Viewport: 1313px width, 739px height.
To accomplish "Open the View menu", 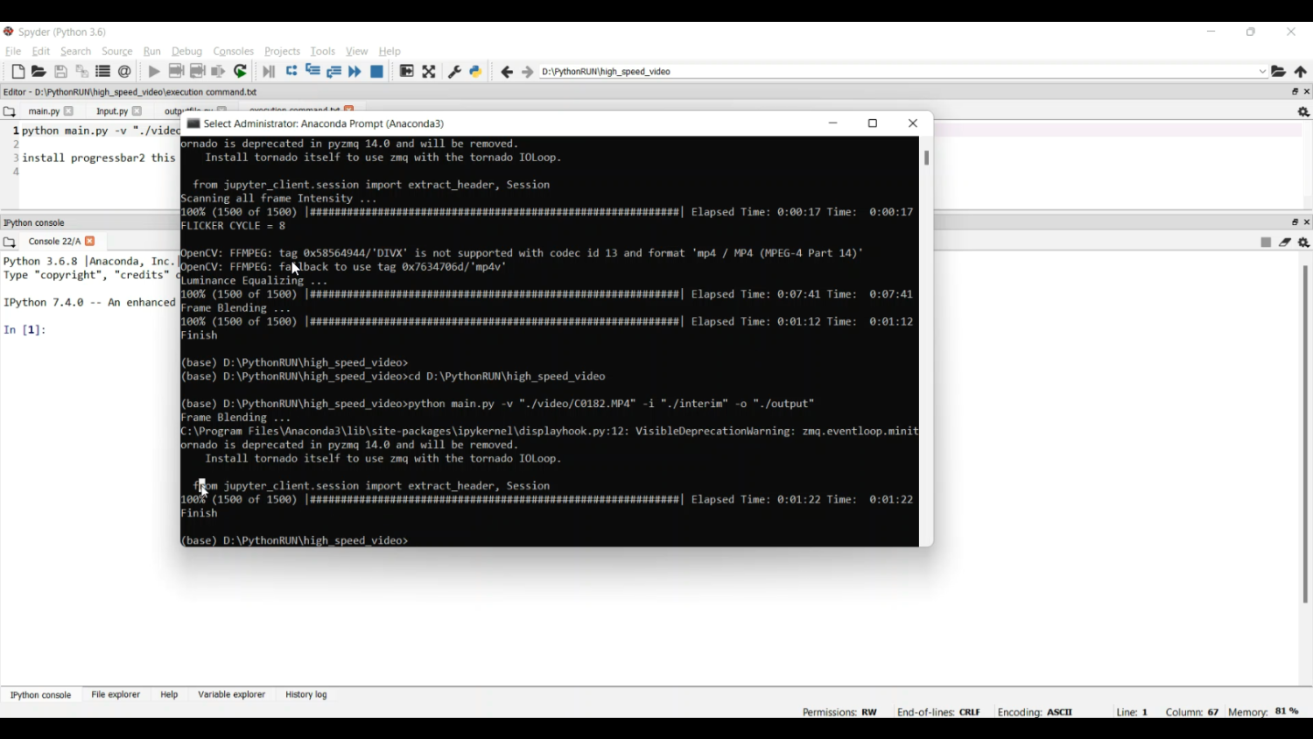I will [x=357, y=52].
